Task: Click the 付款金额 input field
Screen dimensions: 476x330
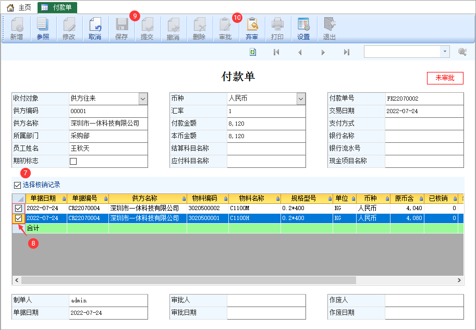Action: pyautogui.click(x=266, y=124)
